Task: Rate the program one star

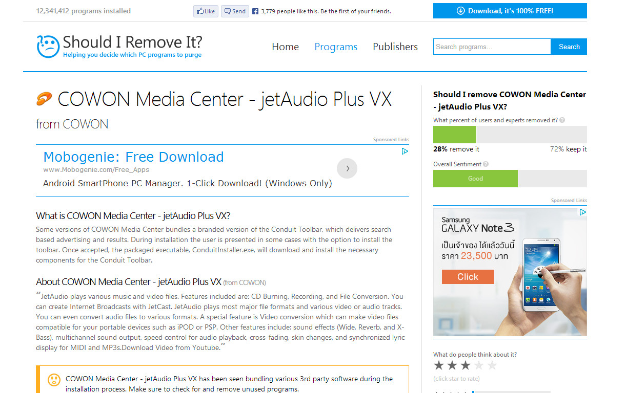Action: point(439,365)
